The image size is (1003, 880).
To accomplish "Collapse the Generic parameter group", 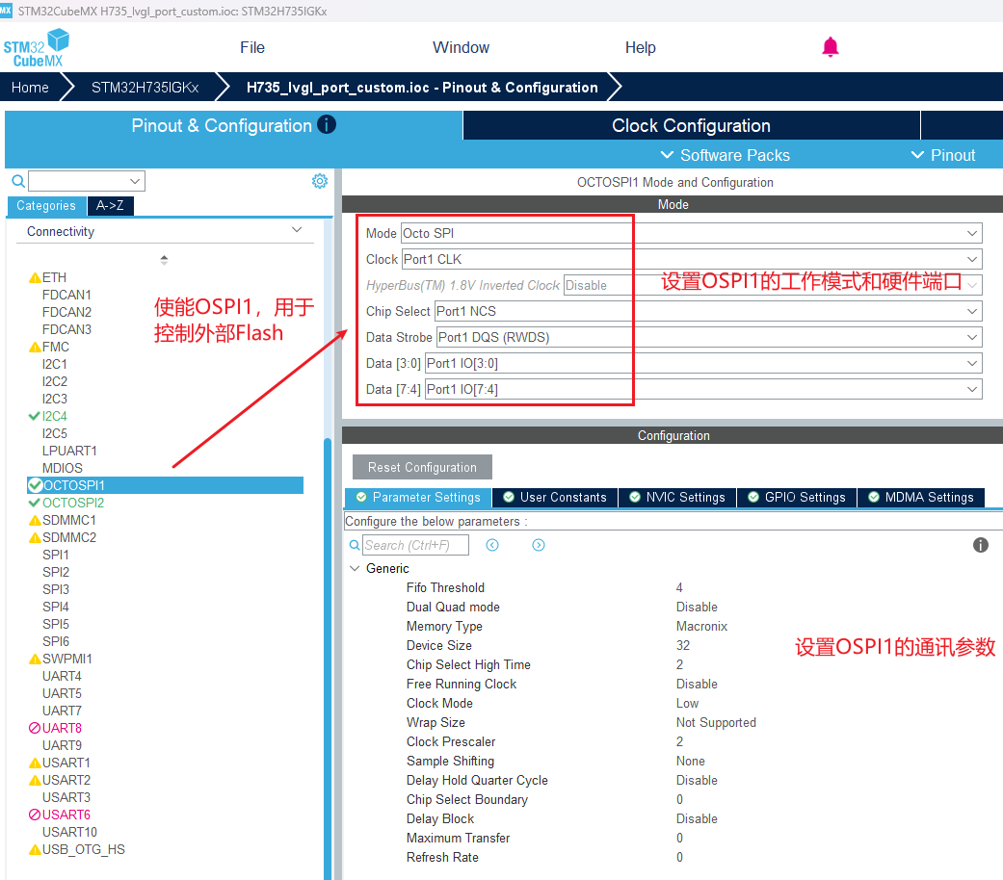I will (355, 569).
